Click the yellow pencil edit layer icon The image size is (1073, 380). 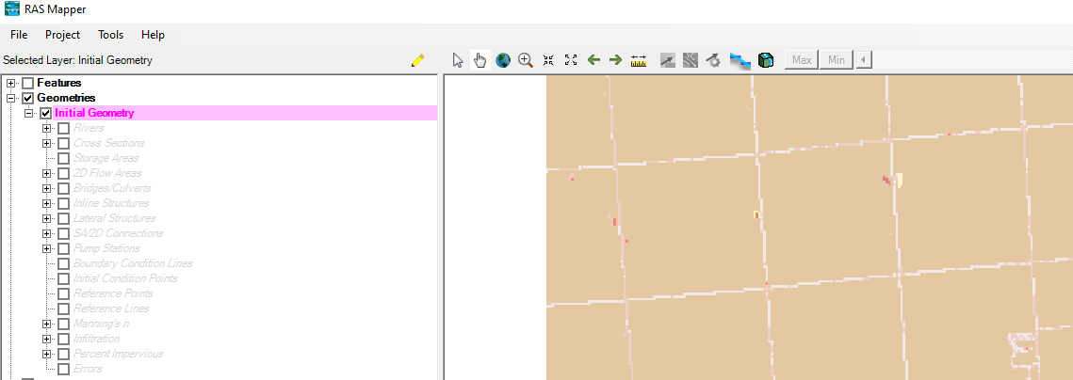click(418, 60)
